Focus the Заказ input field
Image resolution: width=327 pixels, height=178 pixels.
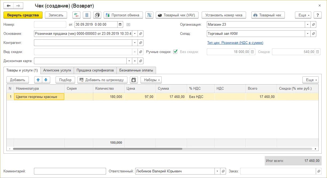tap(278, 171)
